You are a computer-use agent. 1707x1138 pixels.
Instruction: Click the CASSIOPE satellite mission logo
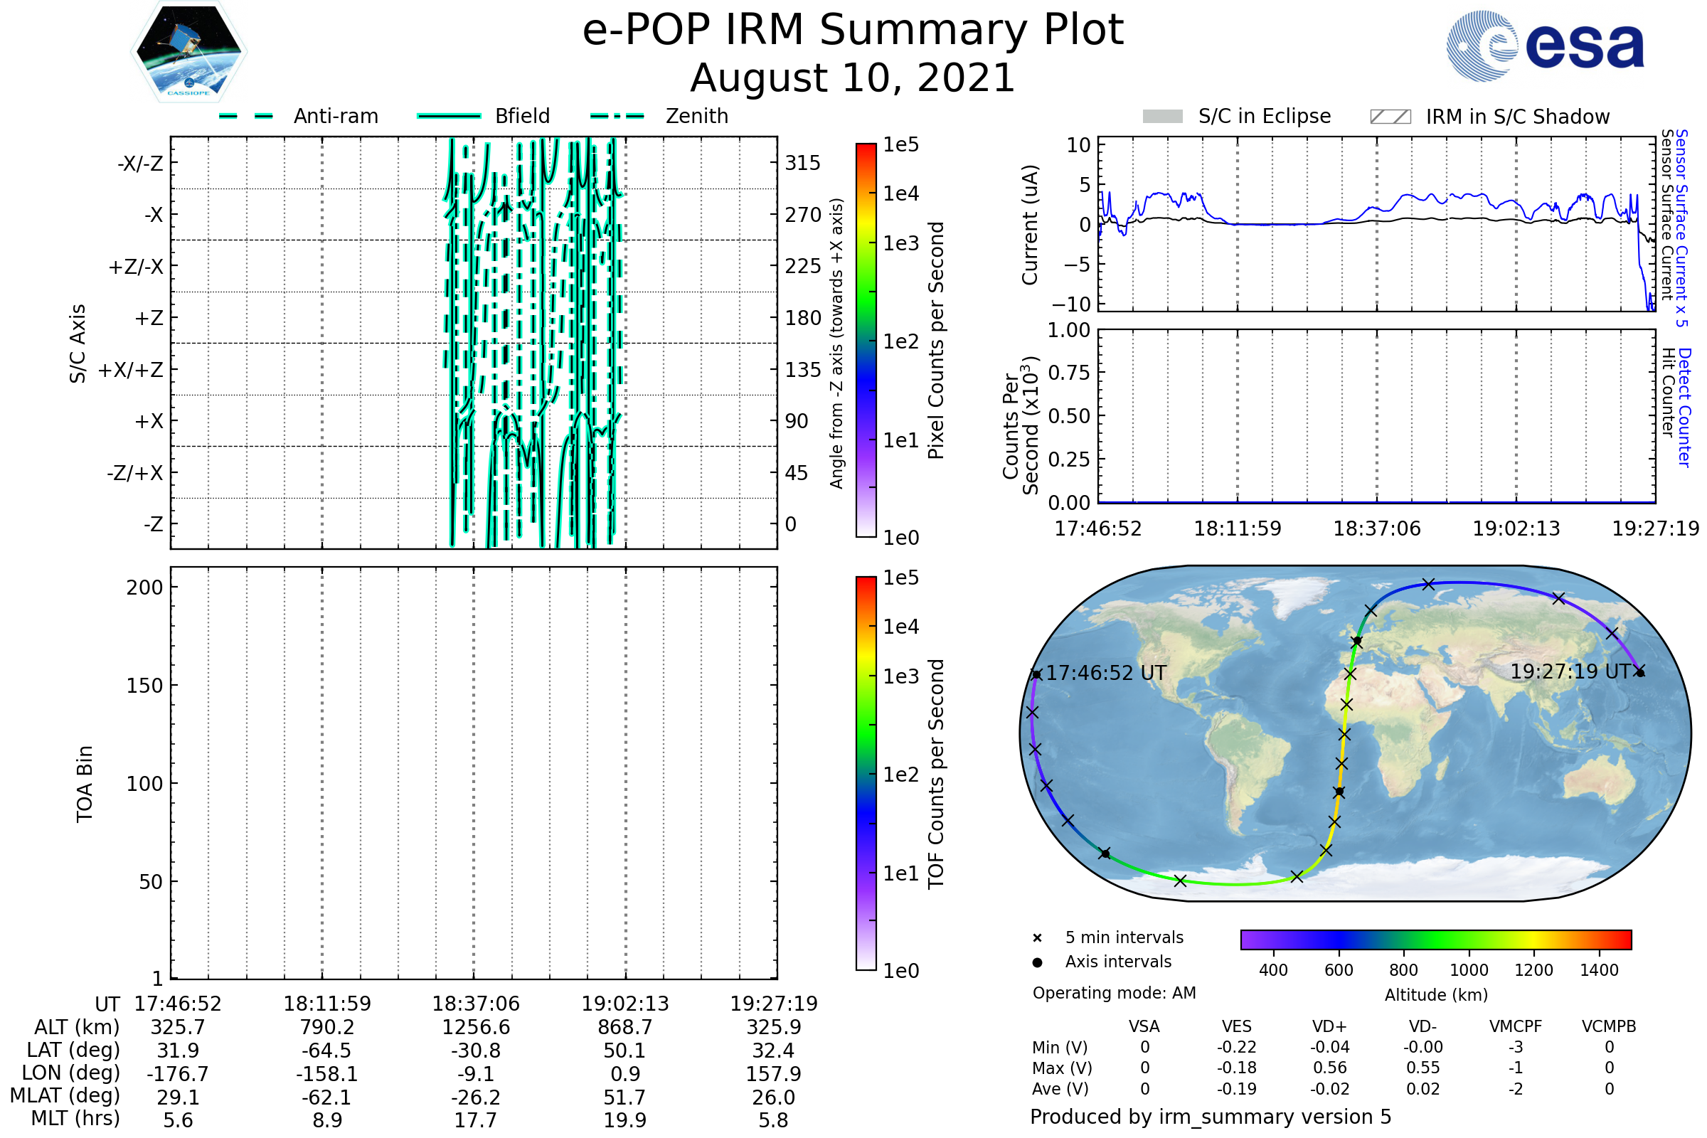point(188,52)
